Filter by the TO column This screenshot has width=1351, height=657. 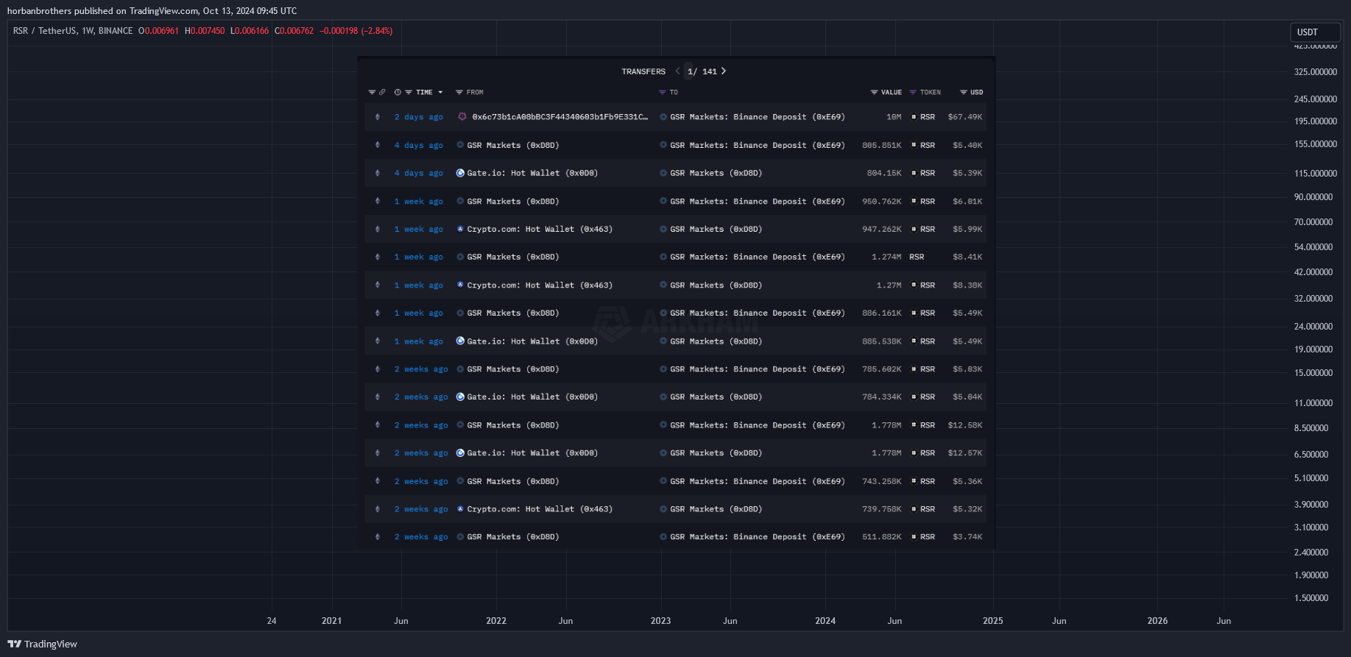pos(663,93)
